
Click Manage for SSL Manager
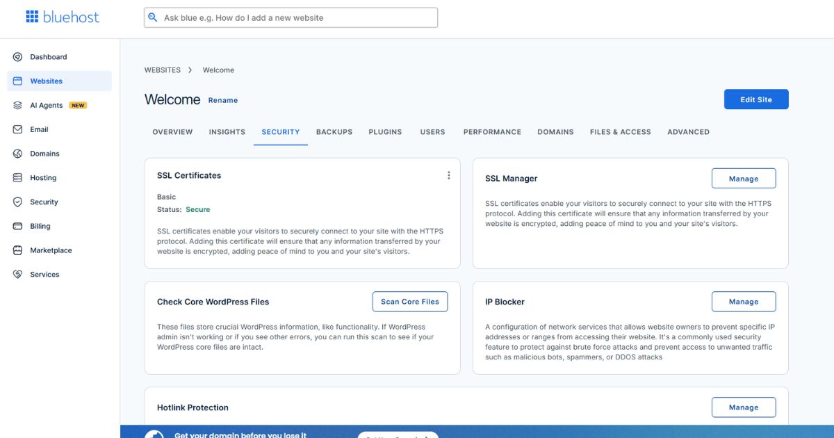tap(744, 179)
